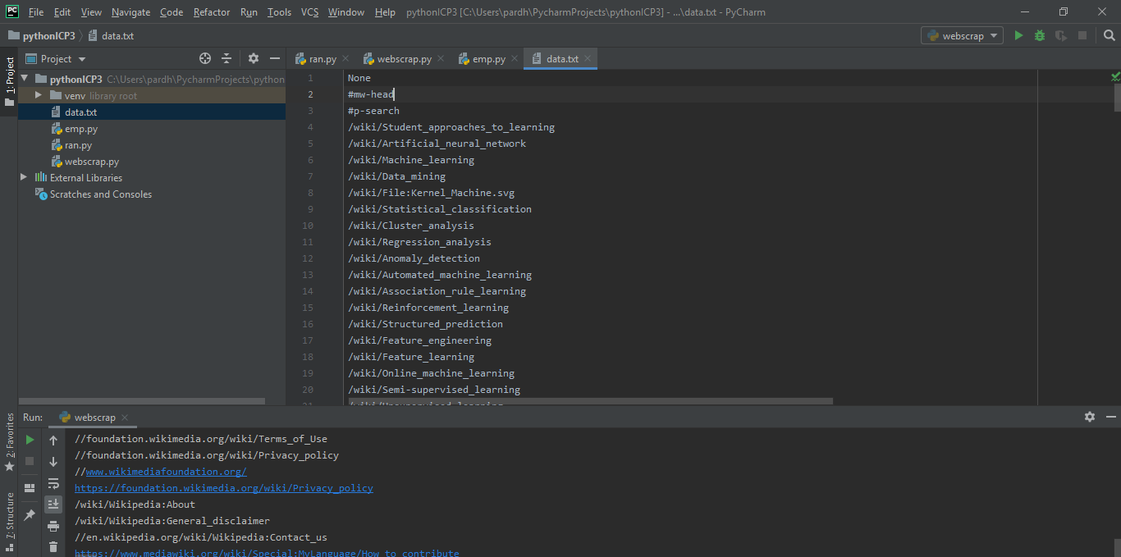
Task: Open the webscrap run configuration dropdown
Action: pos(963,35)
